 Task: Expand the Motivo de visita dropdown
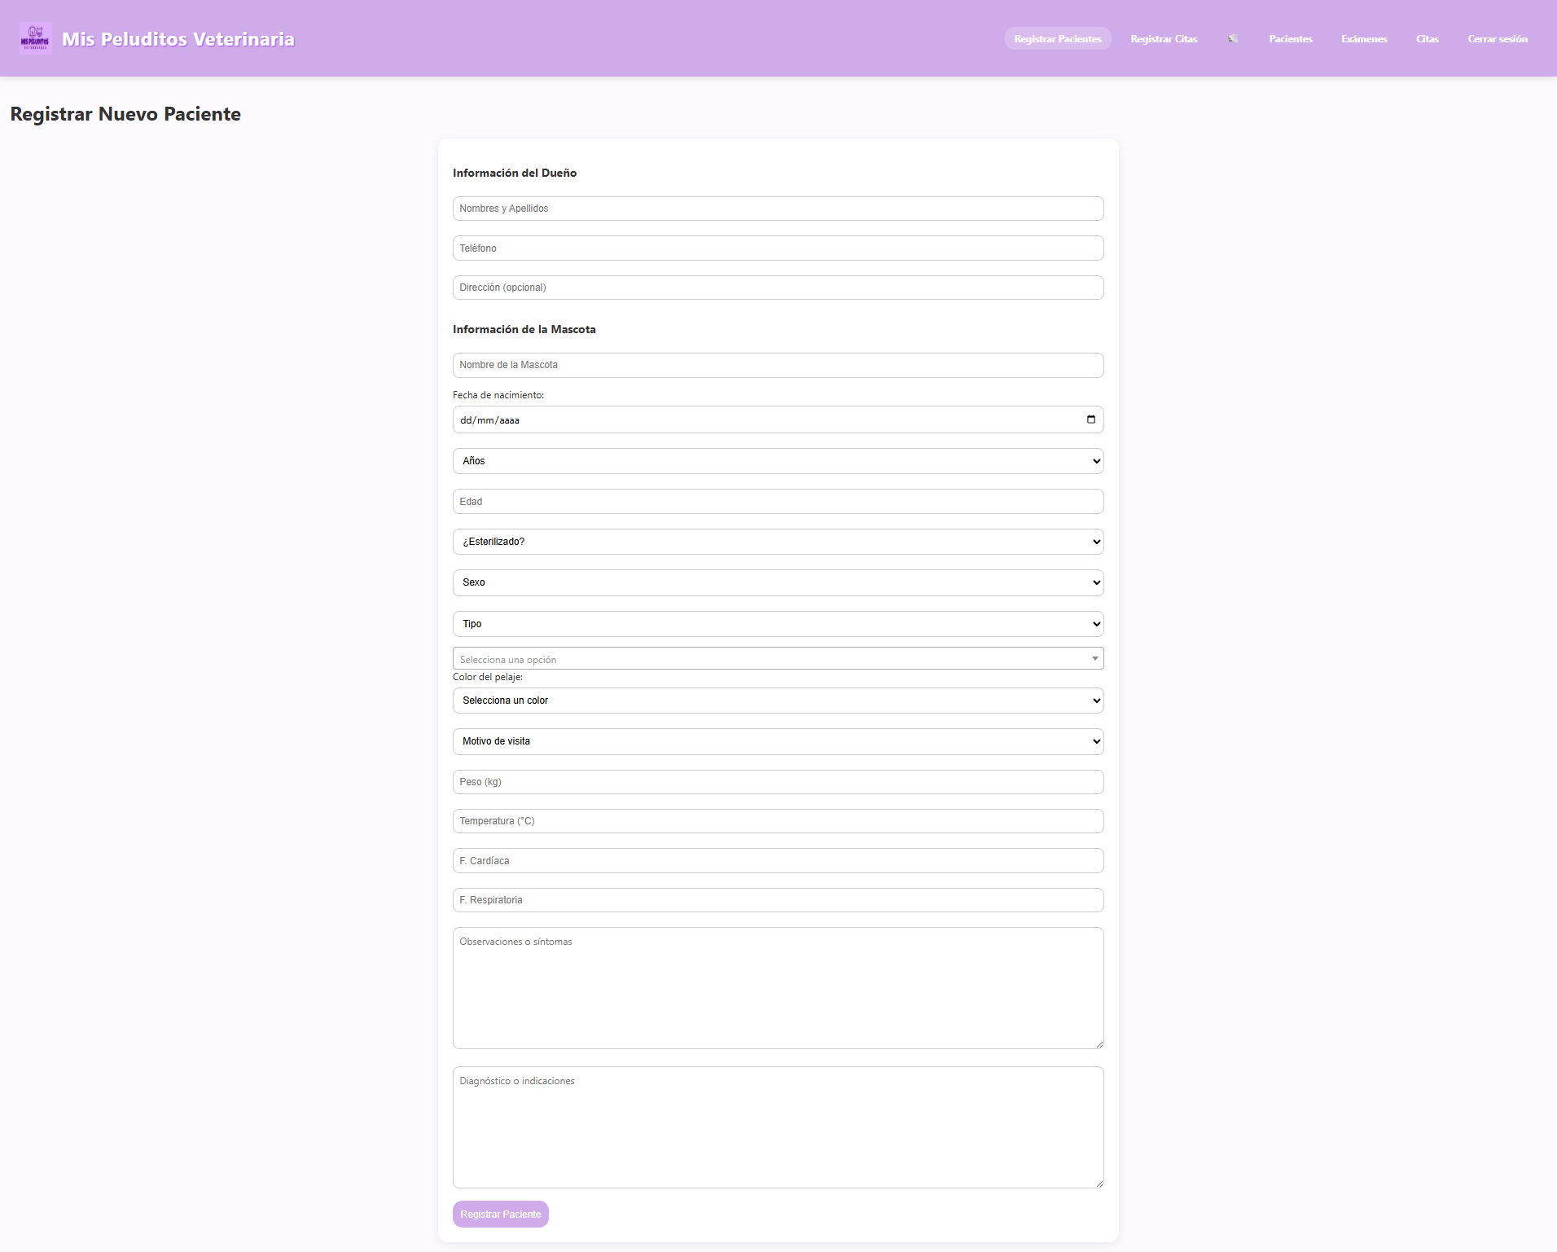778,741
